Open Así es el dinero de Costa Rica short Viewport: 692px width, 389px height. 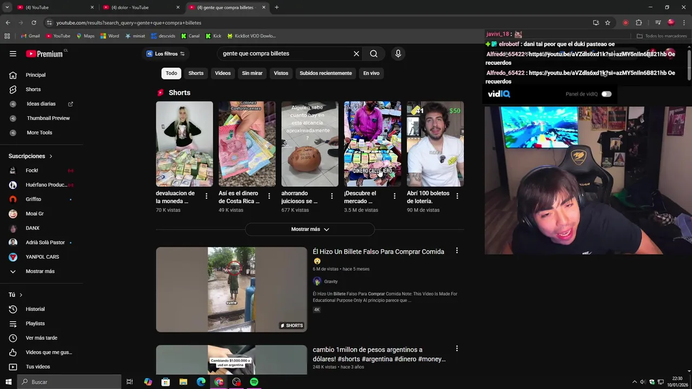[247, 144]
